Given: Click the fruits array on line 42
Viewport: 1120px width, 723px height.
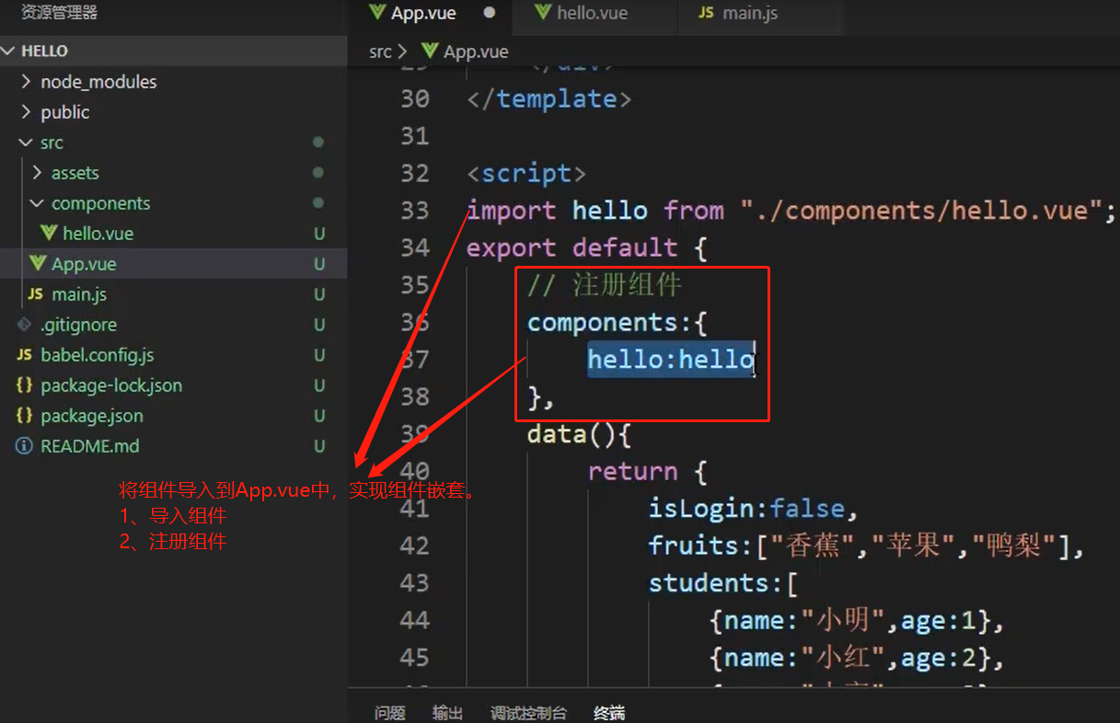Looking at the screenshot, I should 867,545.
